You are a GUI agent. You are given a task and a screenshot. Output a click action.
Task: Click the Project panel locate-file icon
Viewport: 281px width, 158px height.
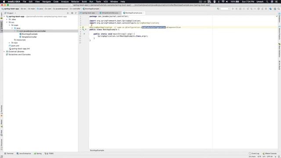68,13
